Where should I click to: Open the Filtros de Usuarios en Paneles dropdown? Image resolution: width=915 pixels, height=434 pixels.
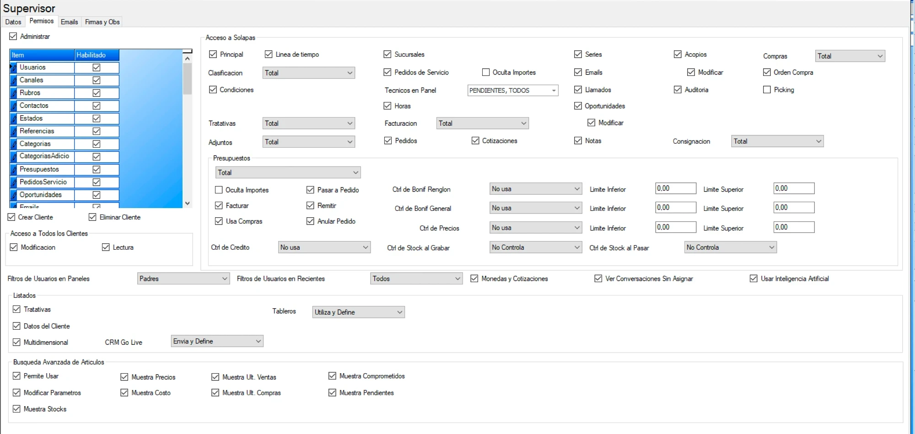183,279
